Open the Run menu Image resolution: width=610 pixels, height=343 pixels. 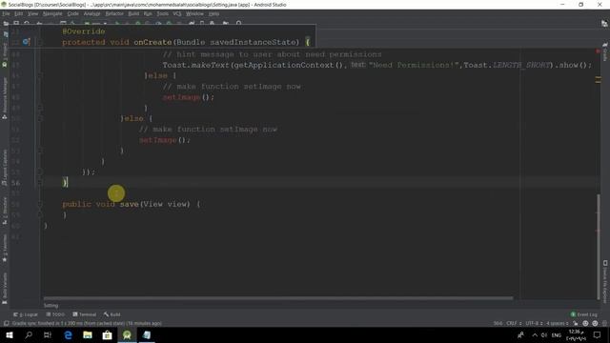point(148,13)
